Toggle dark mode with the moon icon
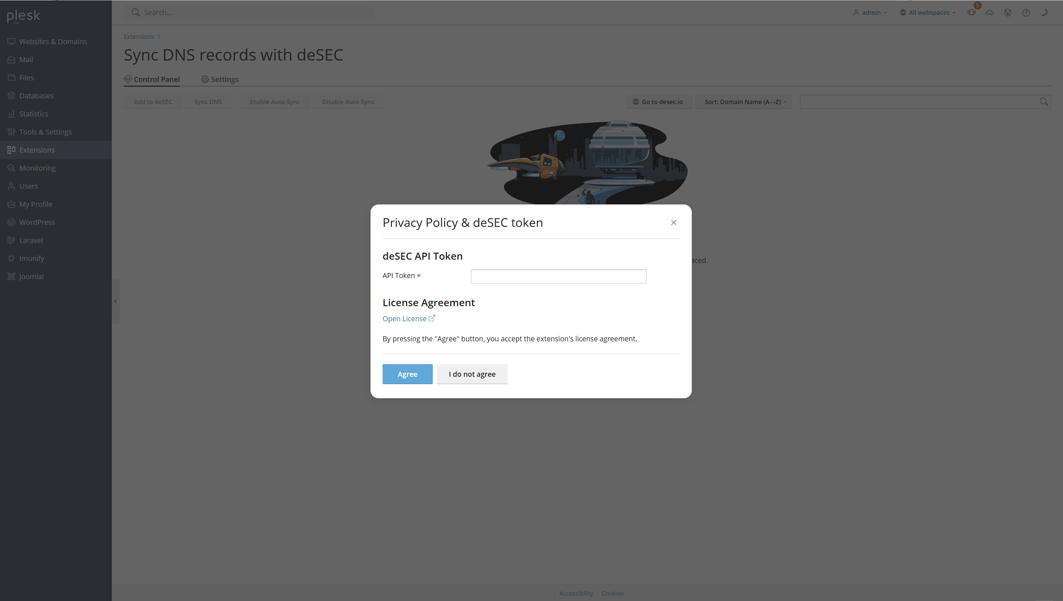1063x601 pixels. [1044, 12]
